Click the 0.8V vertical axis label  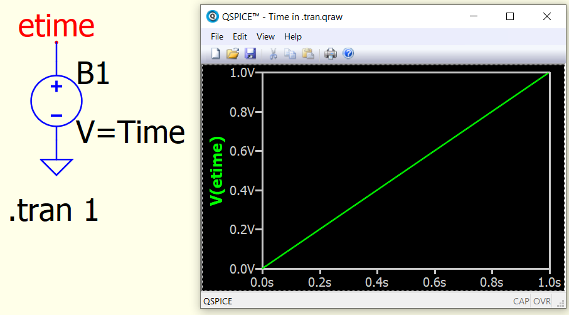(242, 112)
